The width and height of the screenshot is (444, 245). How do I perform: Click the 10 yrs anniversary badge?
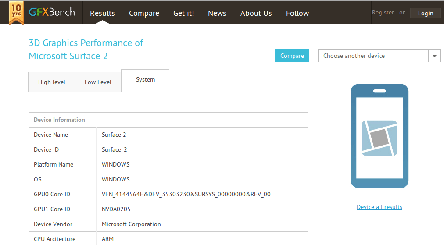(x=16, y=13)
